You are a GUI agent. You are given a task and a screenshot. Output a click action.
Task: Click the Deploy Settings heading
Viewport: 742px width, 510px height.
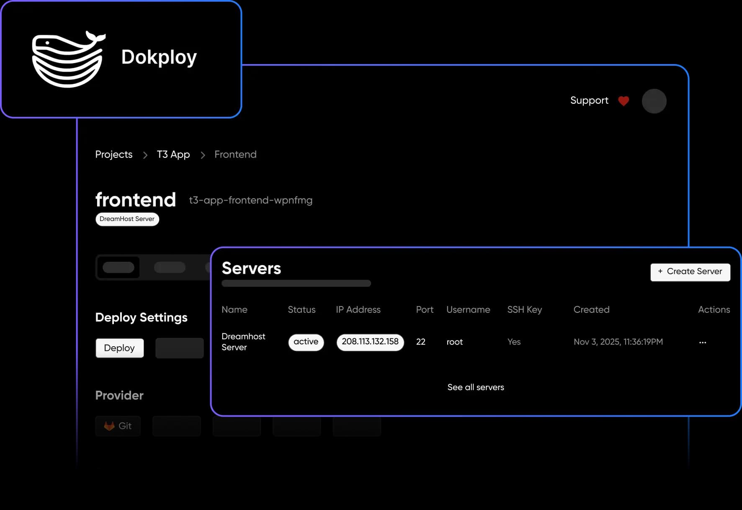point(141,318)
